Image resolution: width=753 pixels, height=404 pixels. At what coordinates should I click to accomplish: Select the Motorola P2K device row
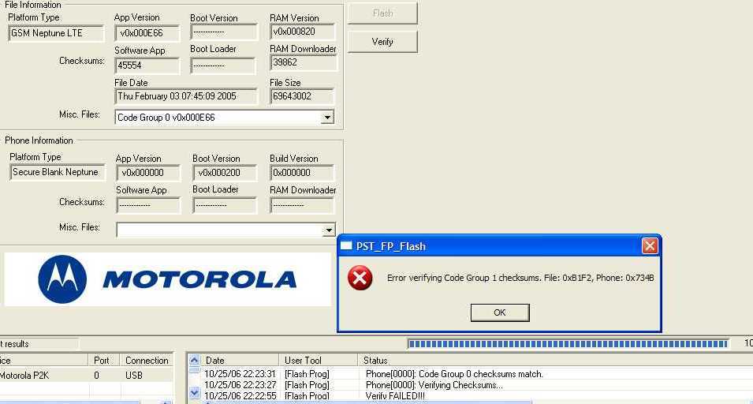[87, 375]
